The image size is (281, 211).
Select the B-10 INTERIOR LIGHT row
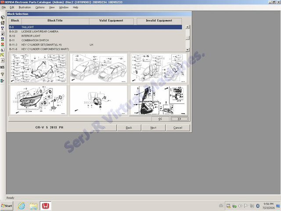click(x=95, y=36)
